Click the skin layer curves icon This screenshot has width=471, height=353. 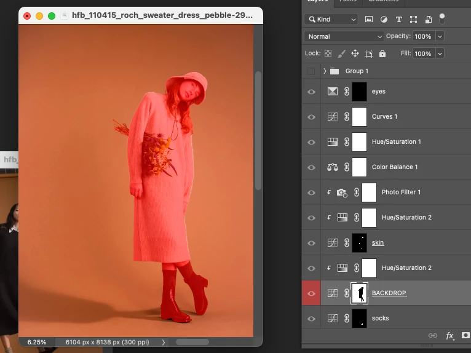click(x=333, y=242)
